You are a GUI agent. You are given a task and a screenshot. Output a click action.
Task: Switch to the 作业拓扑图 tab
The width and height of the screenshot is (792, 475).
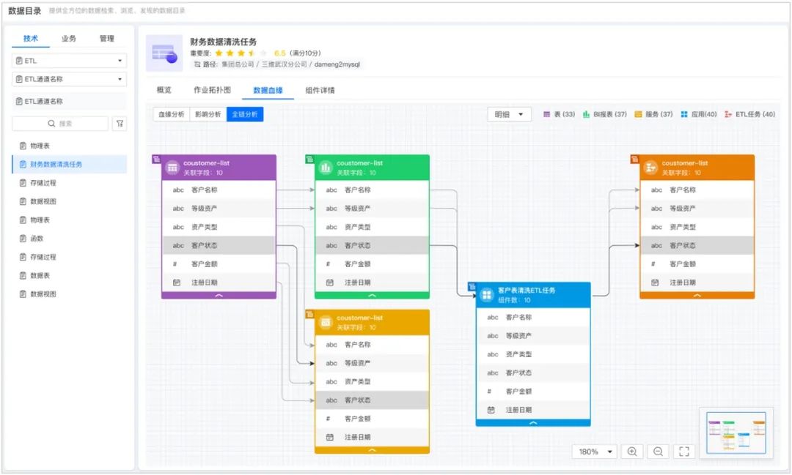coord(212,90)
